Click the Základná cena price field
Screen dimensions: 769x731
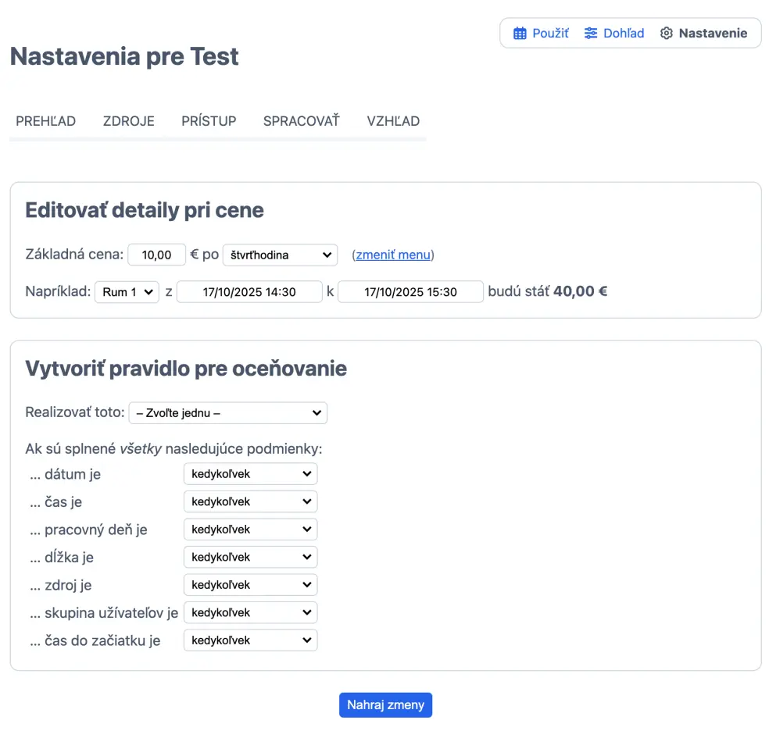point(156,255)
